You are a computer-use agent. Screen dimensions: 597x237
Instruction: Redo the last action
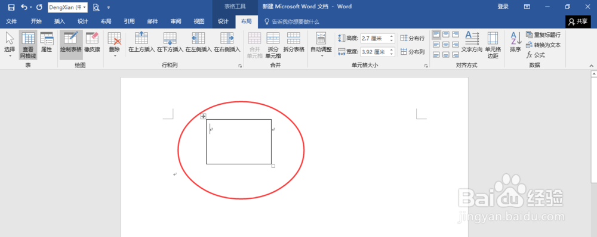coord(39,7)
